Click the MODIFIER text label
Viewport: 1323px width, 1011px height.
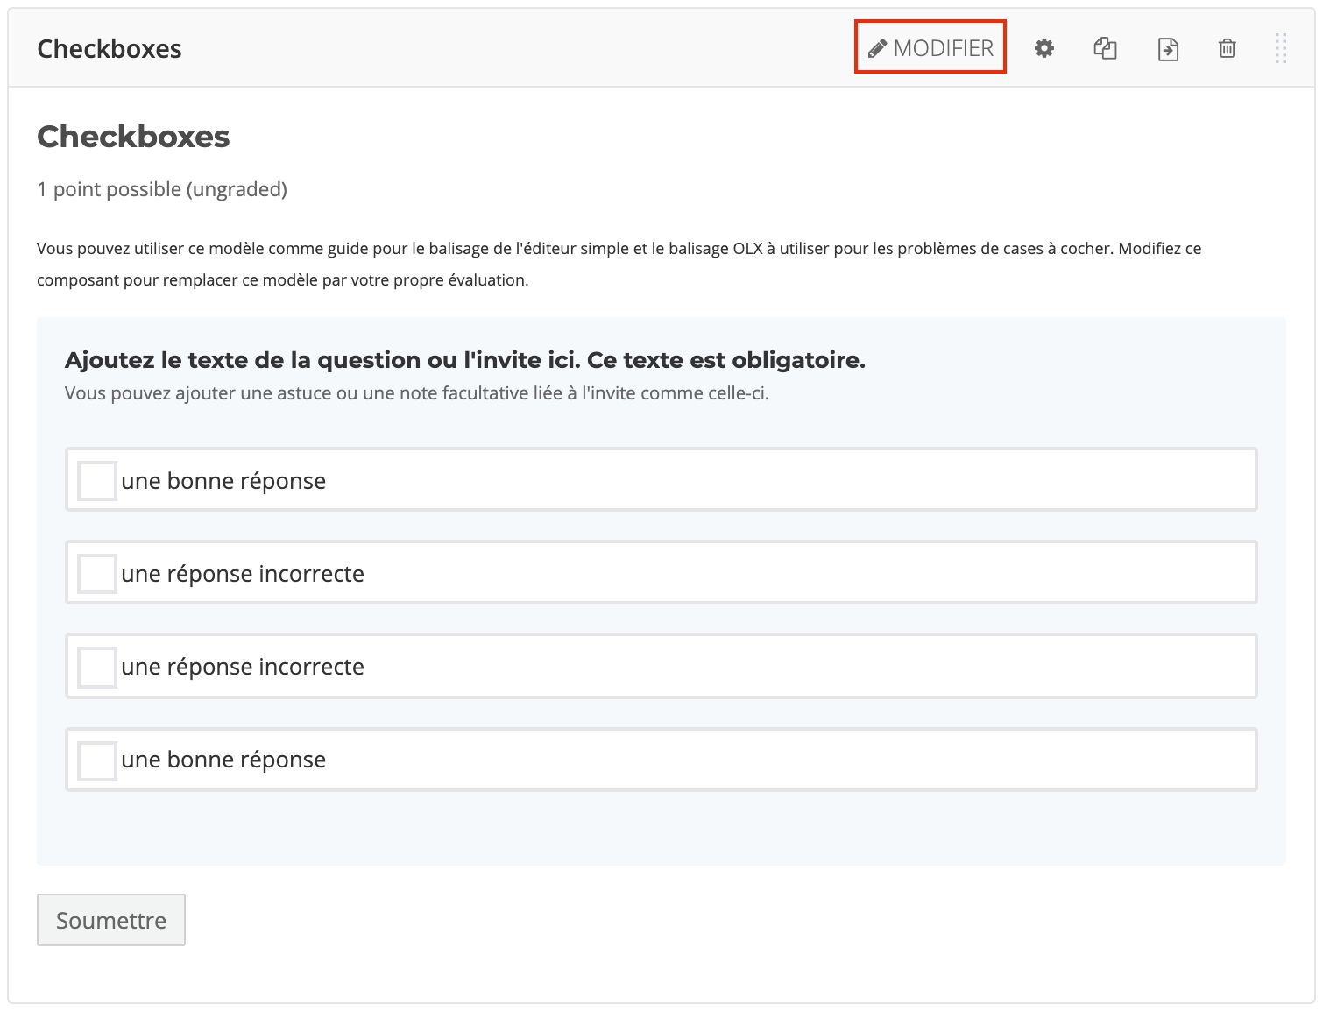coord(943,48)
